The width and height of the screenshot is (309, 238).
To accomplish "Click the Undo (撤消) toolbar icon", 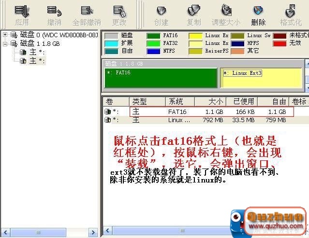I will click(54, 11).
